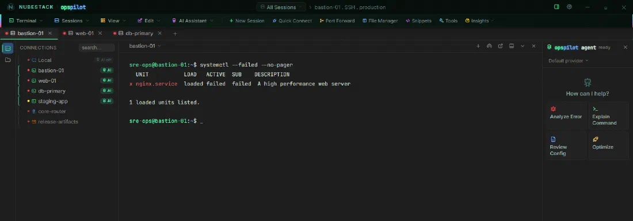Screen dimensions: 633x221
Task: Toggle the AI badge on web-01 connection
Action: (106, 80)
